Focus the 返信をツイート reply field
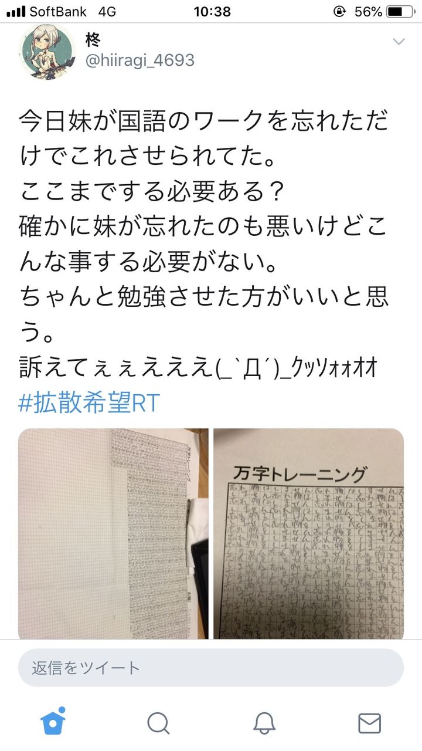422x751 pixels. click(211, 668)
